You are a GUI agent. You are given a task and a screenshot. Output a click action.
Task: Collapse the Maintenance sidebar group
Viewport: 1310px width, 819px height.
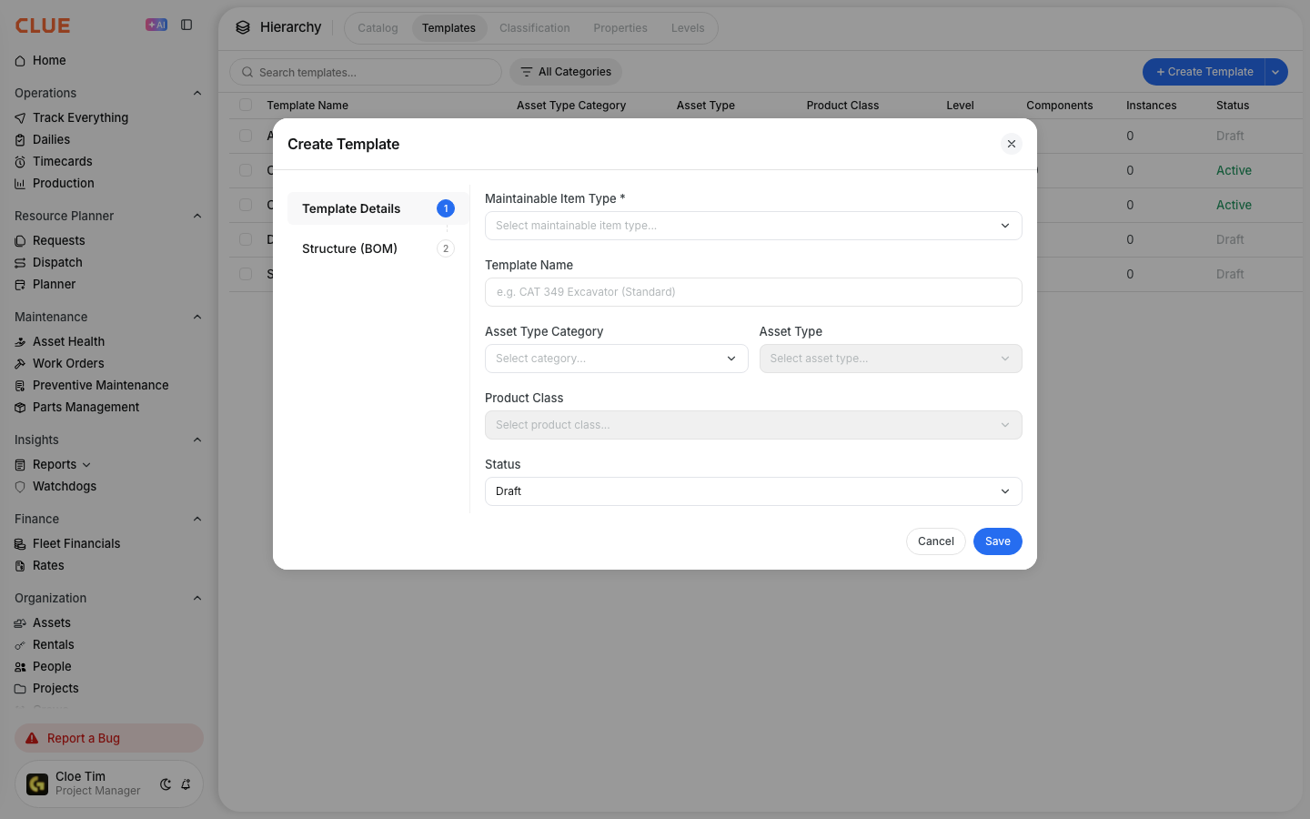click(197, 317)
